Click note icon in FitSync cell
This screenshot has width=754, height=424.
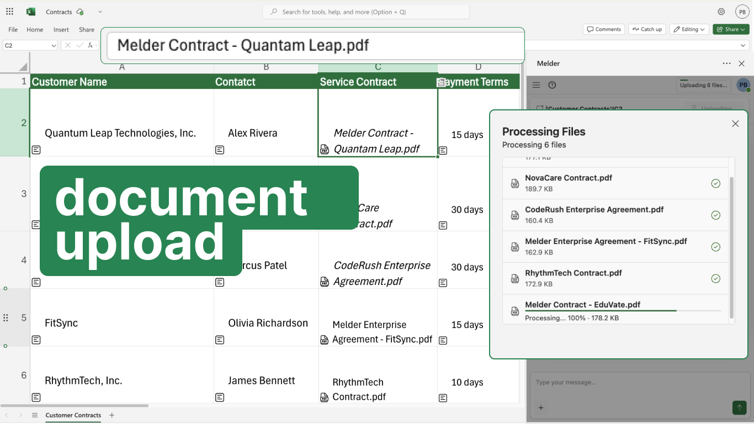[36, 340]
